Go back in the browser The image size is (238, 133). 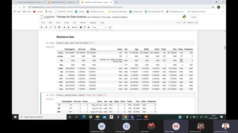tap(15, 7)
